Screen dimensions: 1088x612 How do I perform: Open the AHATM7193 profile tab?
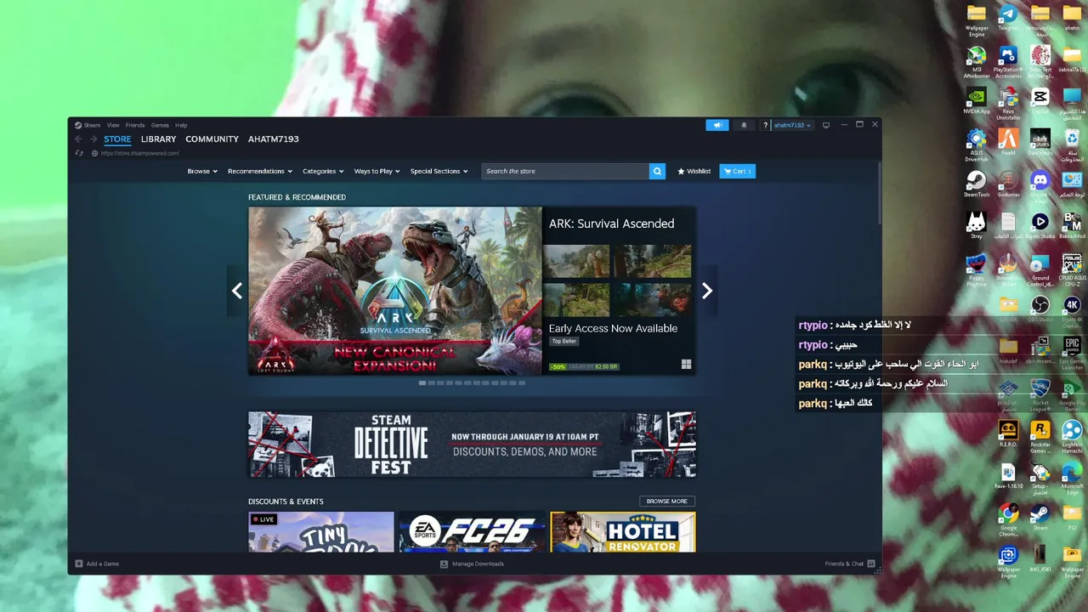[273, 139]
